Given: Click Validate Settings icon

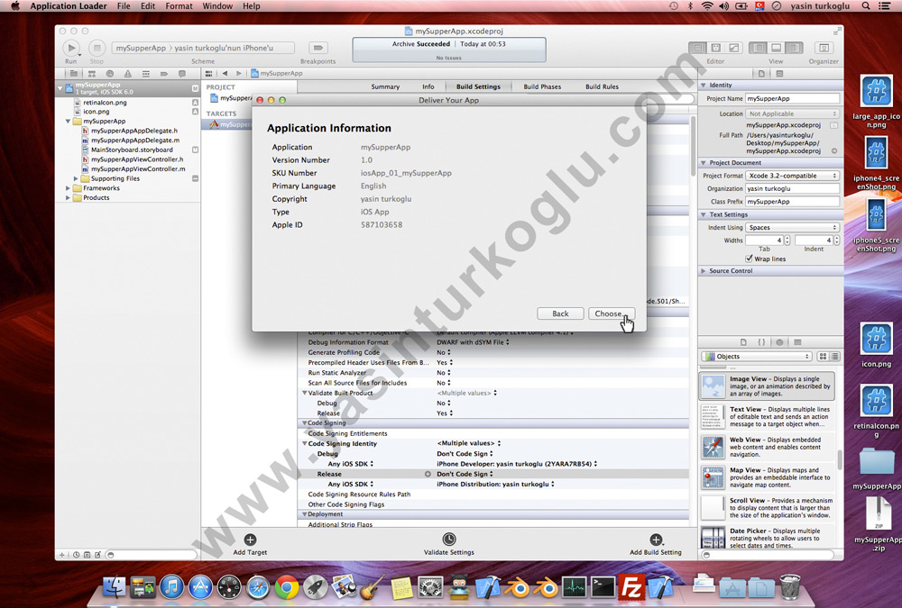Looking at the screenshot, I should tap(448, 539).
